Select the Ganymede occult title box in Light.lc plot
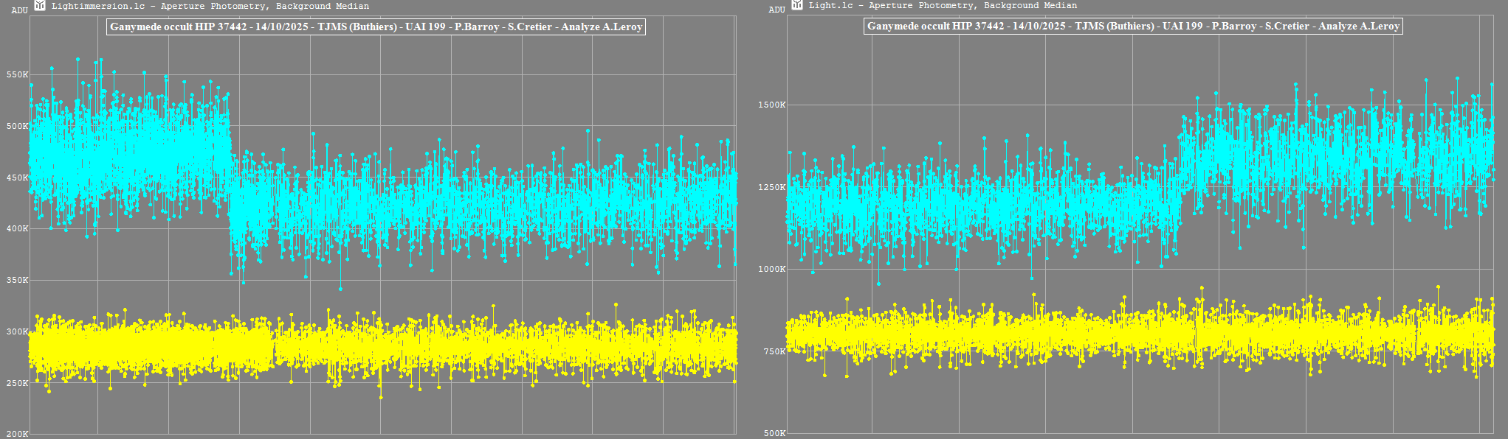 point(1133,27)
